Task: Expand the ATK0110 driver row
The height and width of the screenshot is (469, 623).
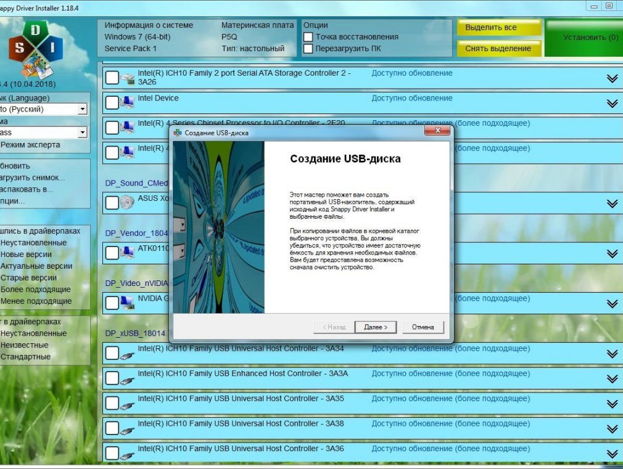Action: [613, 253]
